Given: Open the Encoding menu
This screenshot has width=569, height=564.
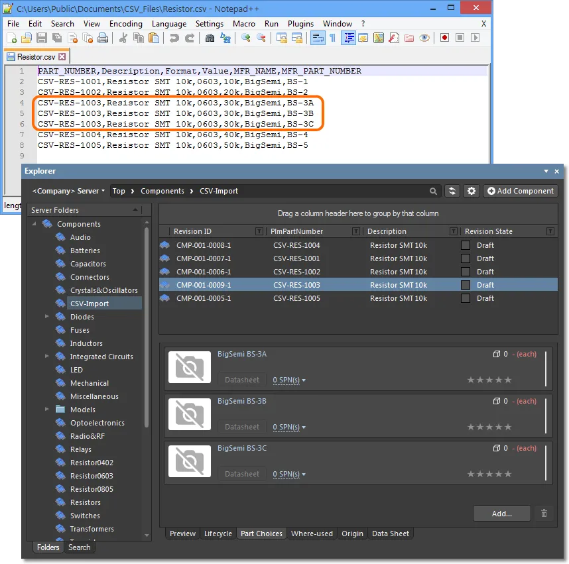Looking at the screenshot, I should click(126, 24).
